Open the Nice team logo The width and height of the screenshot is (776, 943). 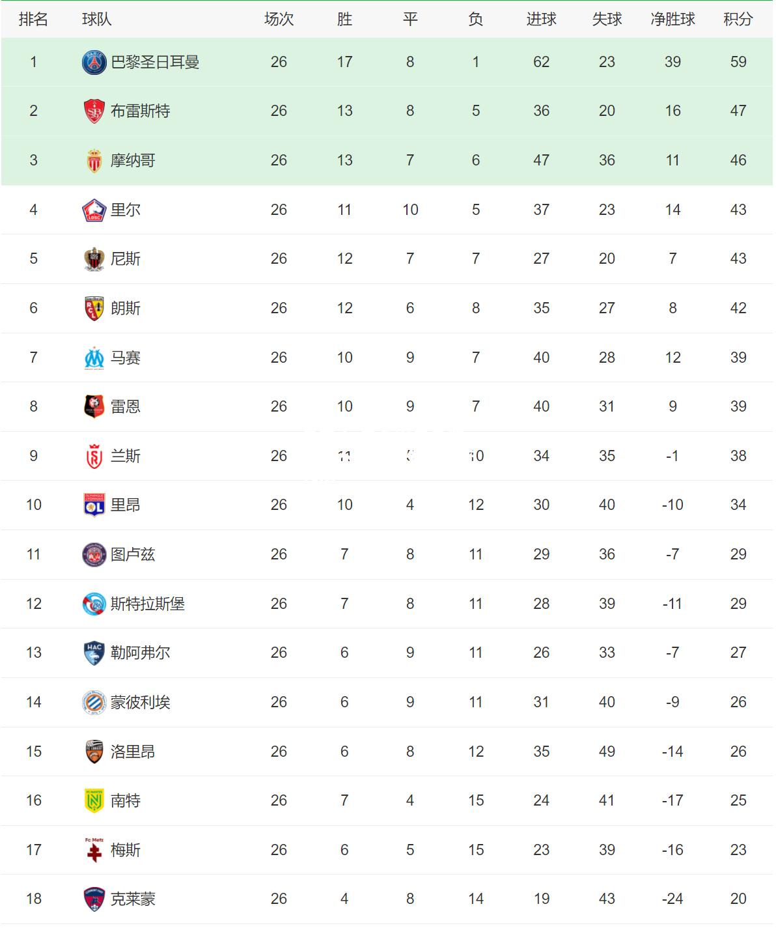(x=94, y=259)
